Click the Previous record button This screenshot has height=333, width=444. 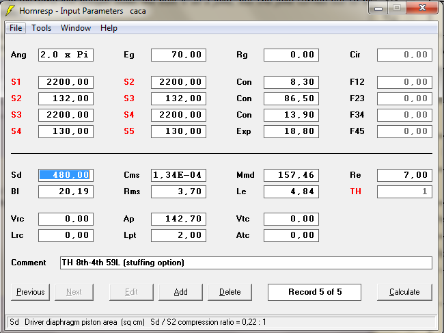coord(30,292)
